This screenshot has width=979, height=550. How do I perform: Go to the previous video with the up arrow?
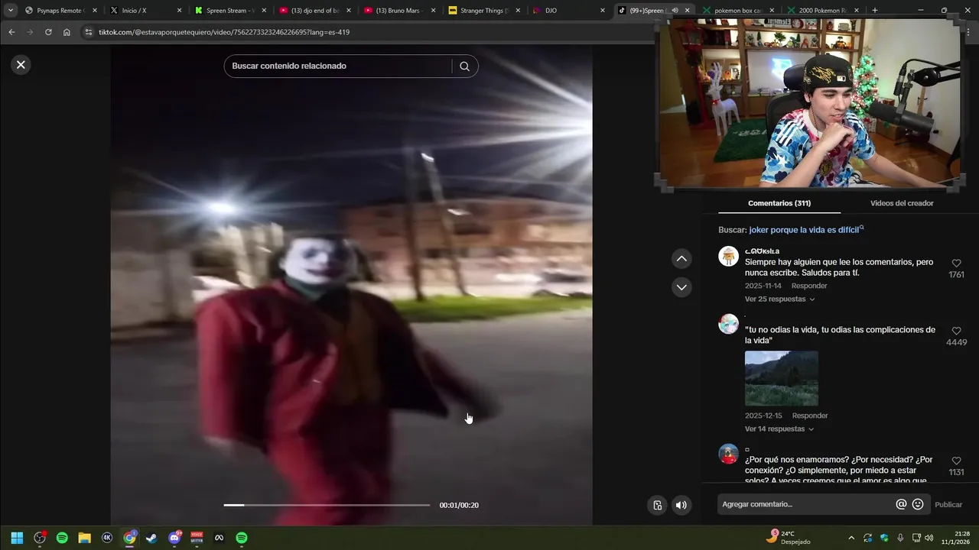click(x=681, y=259)
